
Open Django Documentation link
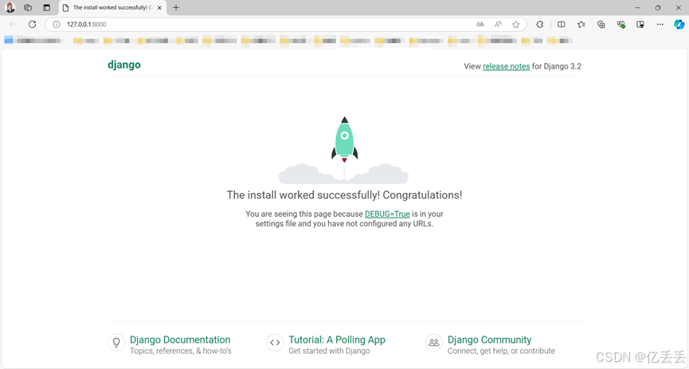point(180,340)
